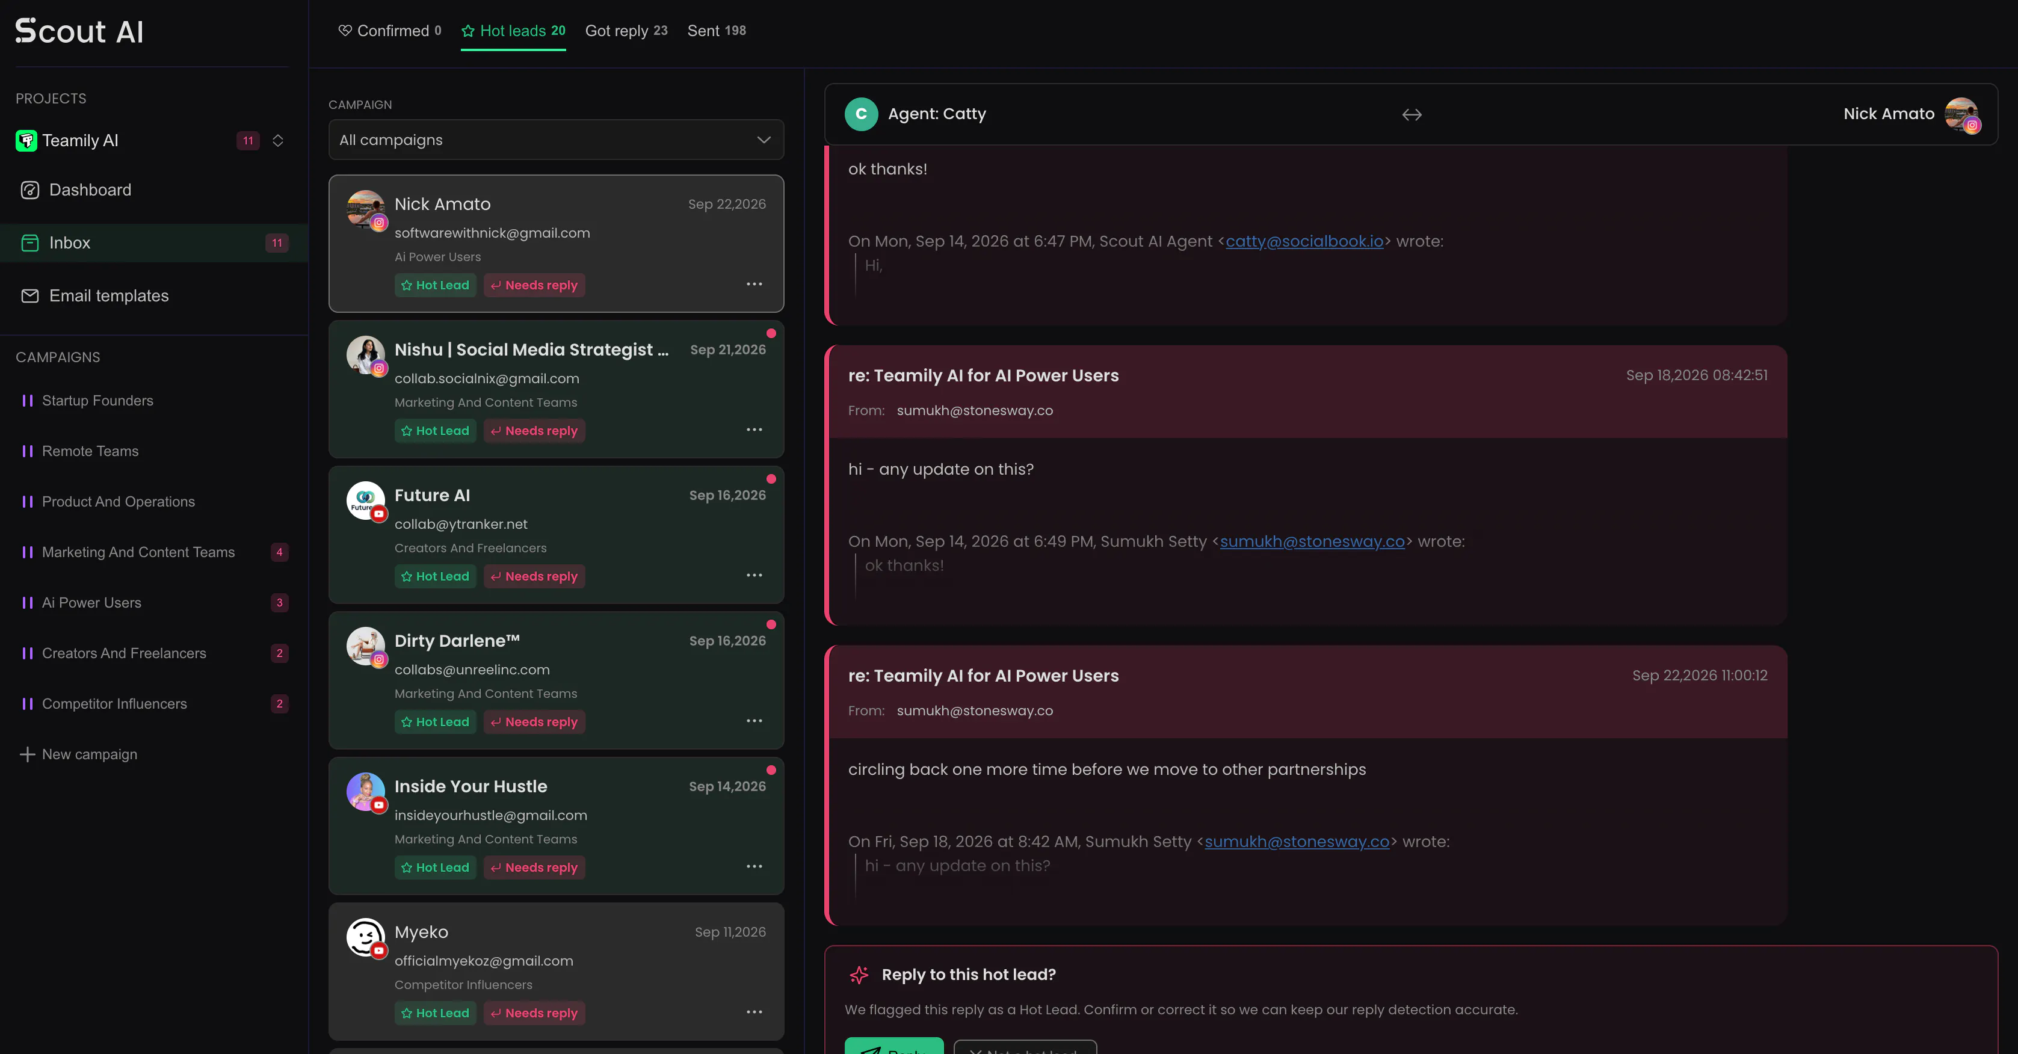
Task: Open more options for Nishu lead
Action: coord(754,430)
